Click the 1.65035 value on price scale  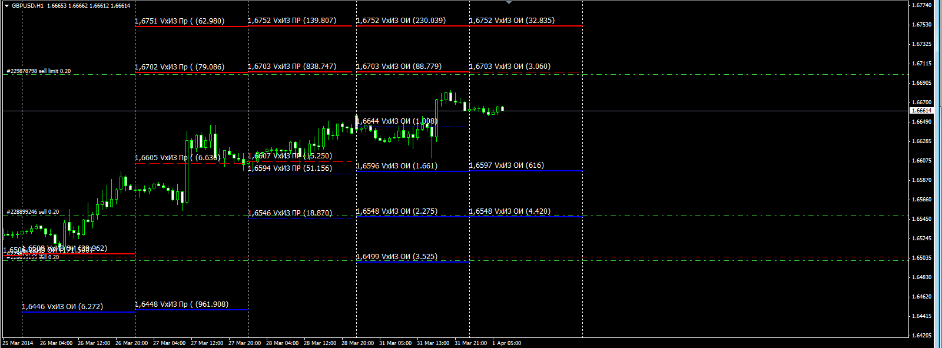pyautogui.click(x=922, y=258)
